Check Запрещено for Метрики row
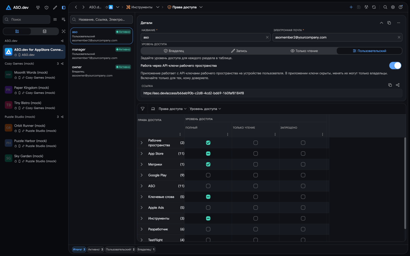The width and height of the screenshot is (410, 256). coord(303,164)
